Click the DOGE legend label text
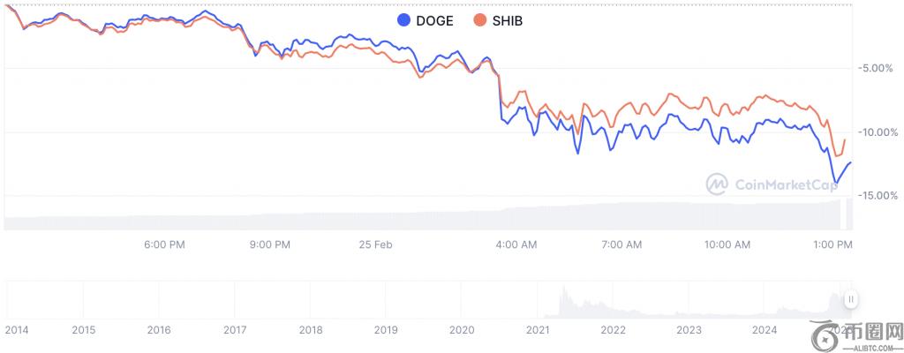The image size is (904, 353). (x=434, y=20)
